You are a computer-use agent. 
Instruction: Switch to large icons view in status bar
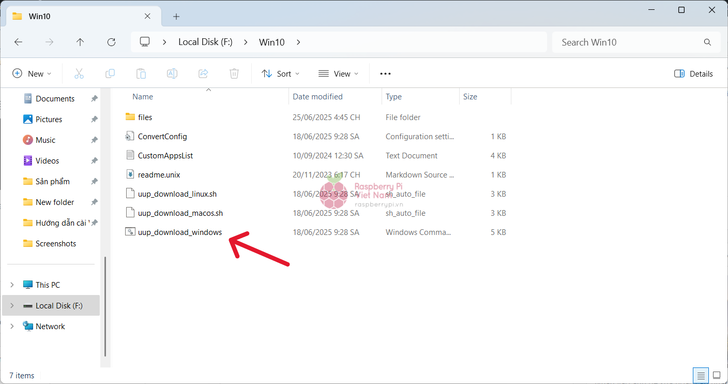(x=716, y=375)
